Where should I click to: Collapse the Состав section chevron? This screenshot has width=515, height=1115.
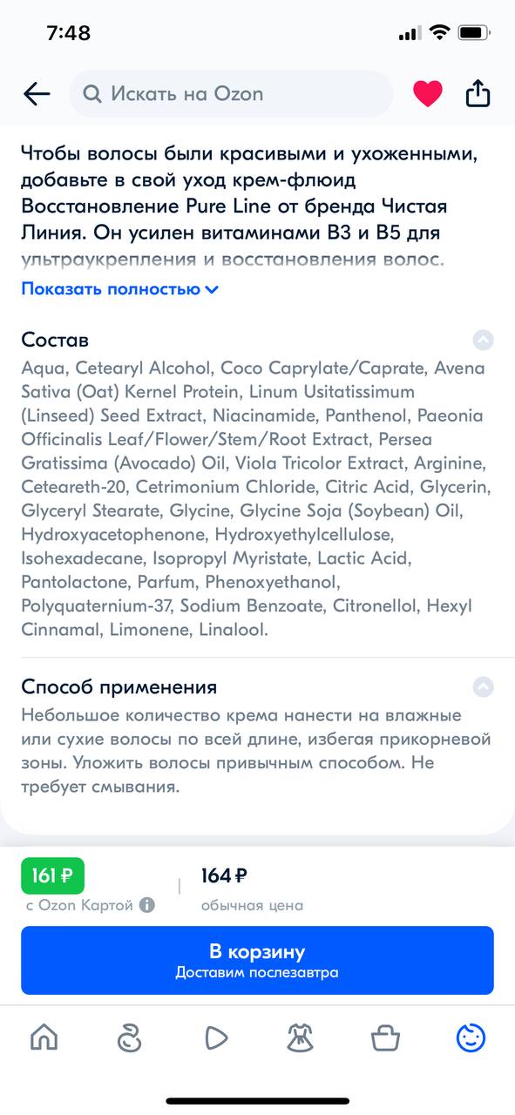point(483,340)
